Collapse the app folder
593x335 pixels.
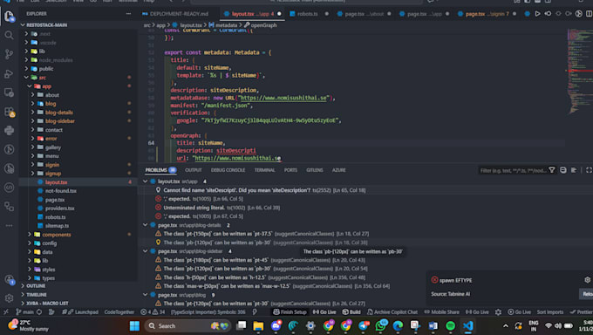pyautogui.click(x=30, y=86)
